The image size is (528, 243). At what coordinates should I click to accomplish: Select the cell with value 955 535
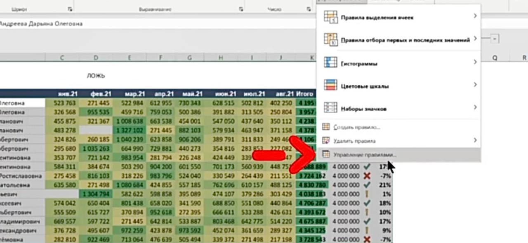click(95, 112)
